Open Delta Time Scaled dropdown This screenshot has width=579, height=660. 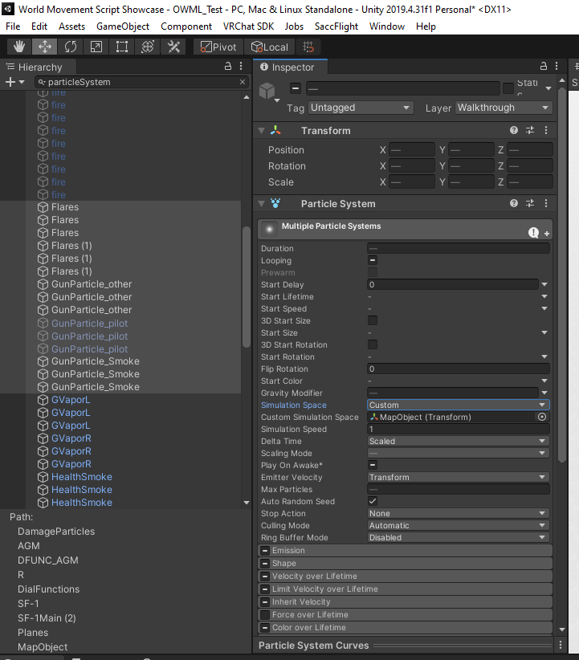point(459,441)
